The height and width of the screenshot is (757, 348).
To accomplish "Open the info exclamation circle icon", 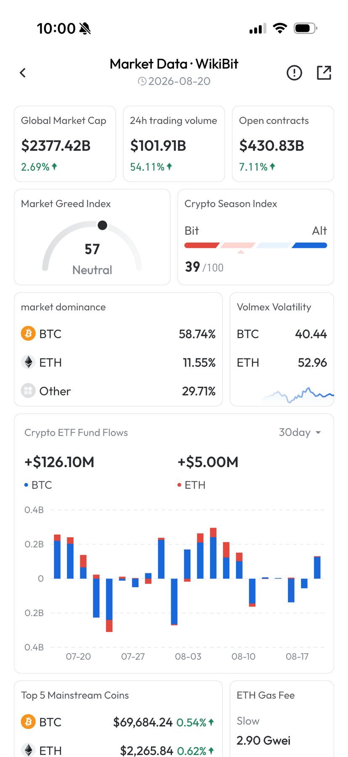I will coord(294,73).
